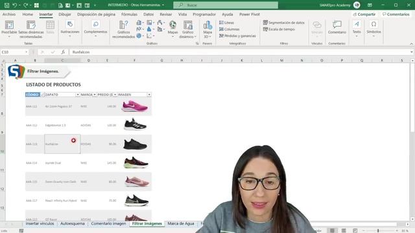Select the pink Nike shoe image
The image size is (415, 233).
point(134,106)
